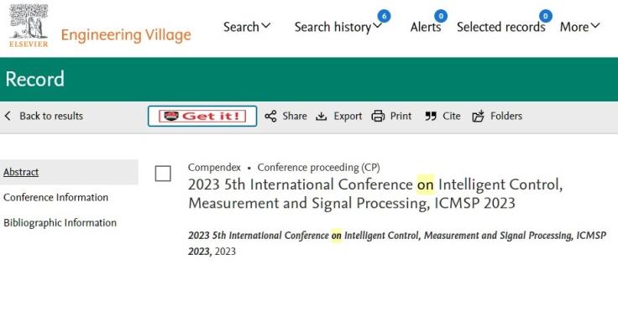This screenshot has height=317, width=618.
Task: Click the Back to results arrow
Action: (x=8, y=116)
